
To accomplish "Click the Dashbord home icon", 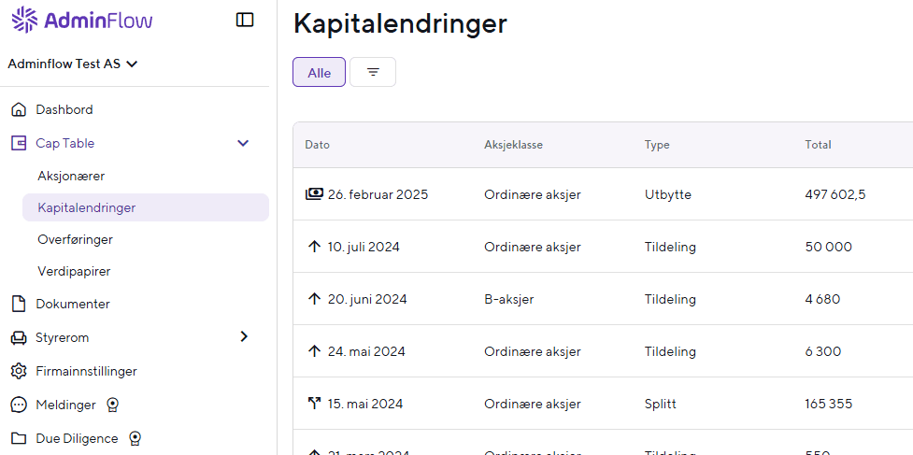I will [x=20, y=109].
